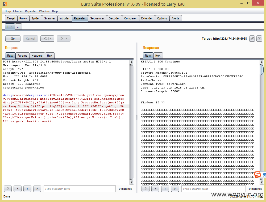
Task: Switch to the Scanner tab
Action: [49, 18]
